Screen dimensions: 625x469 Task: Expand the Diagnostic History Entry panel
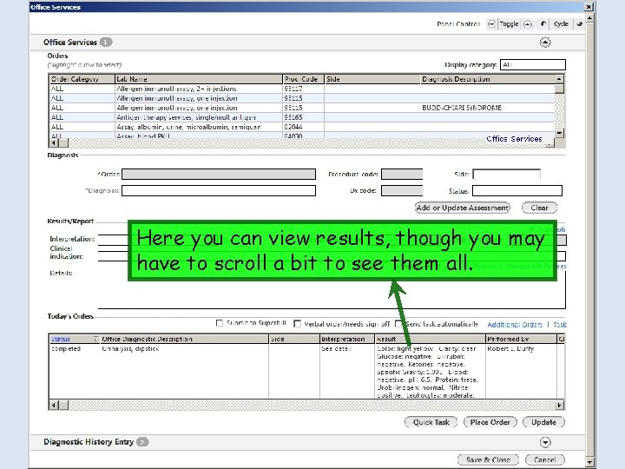(545, 442)
